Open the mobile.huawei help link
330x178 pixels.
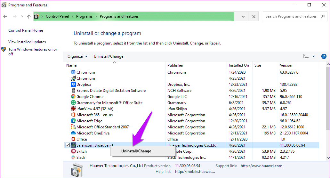click(195, 172)
